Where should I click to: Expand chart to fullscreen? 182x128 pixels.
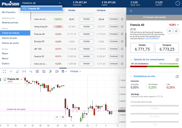tap(4, 71)
